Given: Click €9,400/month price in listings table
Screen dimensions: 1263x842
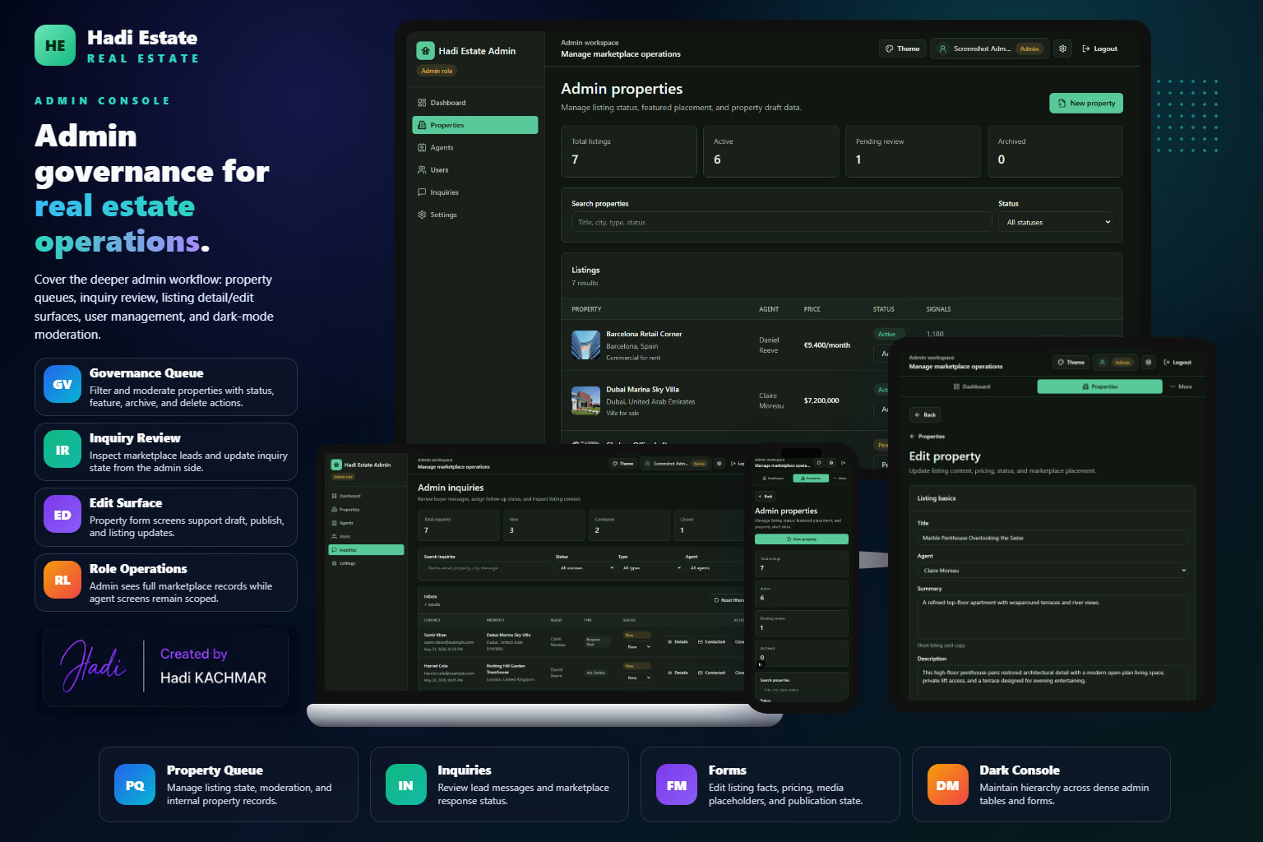Looking at the screenshot, I should (x=826, y=345).
